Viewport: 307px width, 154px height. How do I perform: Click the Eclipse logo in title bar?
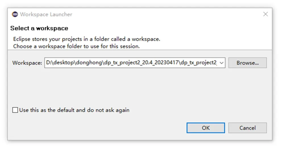15,14
